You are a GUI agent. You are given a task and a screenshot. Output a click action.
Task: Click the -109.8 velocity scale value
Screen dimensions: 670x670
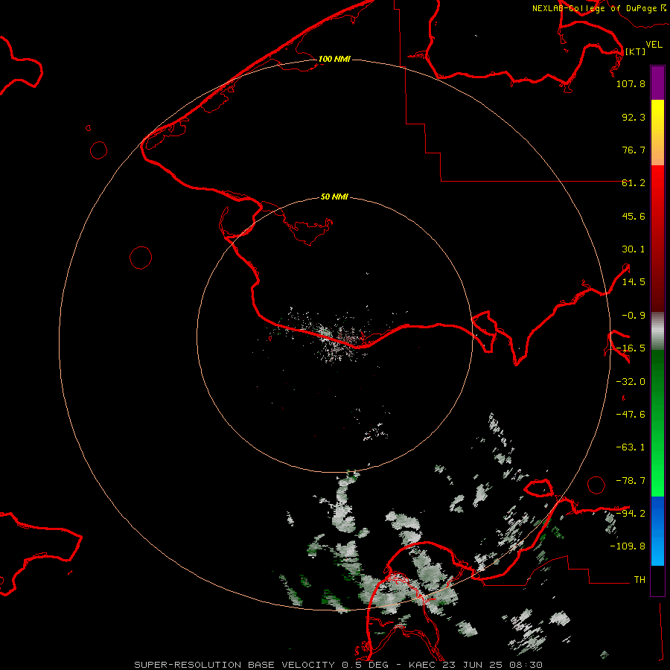coord(628,546)
